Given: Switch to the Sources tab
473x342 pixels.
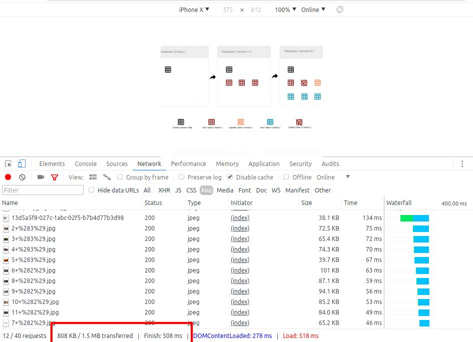Looking at the screenshot, I should (117, 163).
